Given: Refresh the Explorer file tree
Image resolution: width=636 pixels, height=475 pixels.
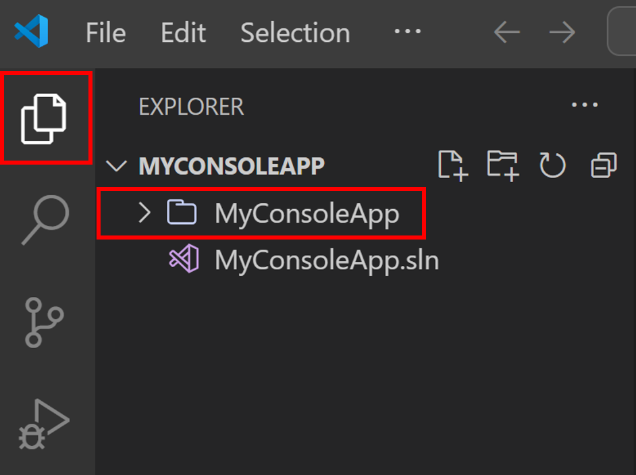Looking at the screenshot, I should pos(552,165).
